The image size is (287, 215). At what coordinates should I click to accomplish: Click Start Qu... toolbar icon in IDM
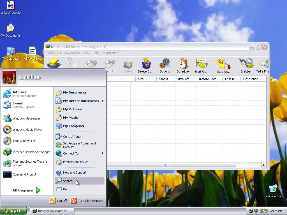pos(202,66)
